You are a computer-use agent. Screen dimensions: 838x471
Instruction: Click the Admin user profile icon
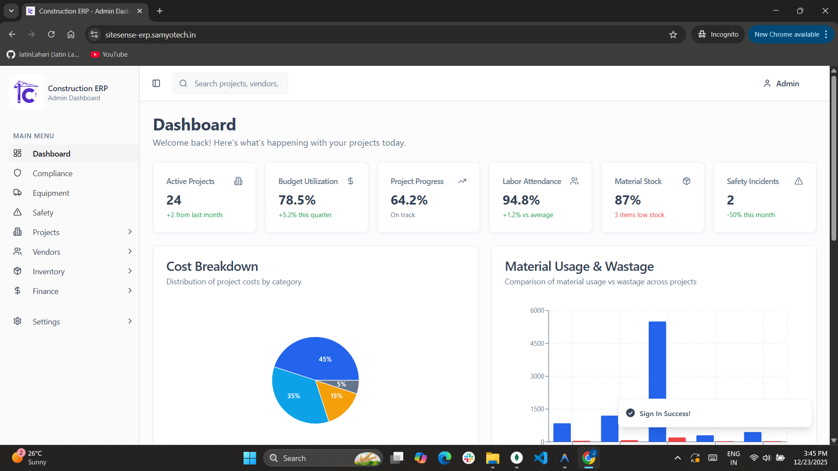click(767, 83)
